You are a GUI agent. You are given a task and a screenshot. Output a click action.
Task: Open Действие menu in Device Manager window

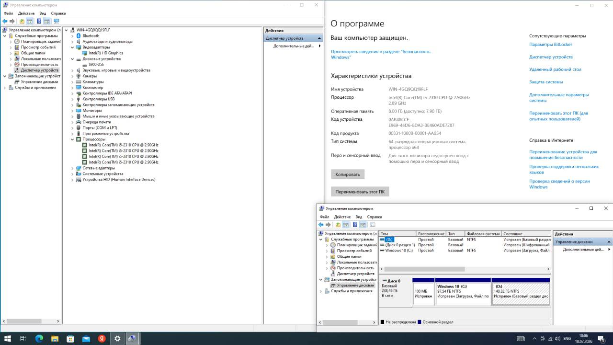pos(26,13)
